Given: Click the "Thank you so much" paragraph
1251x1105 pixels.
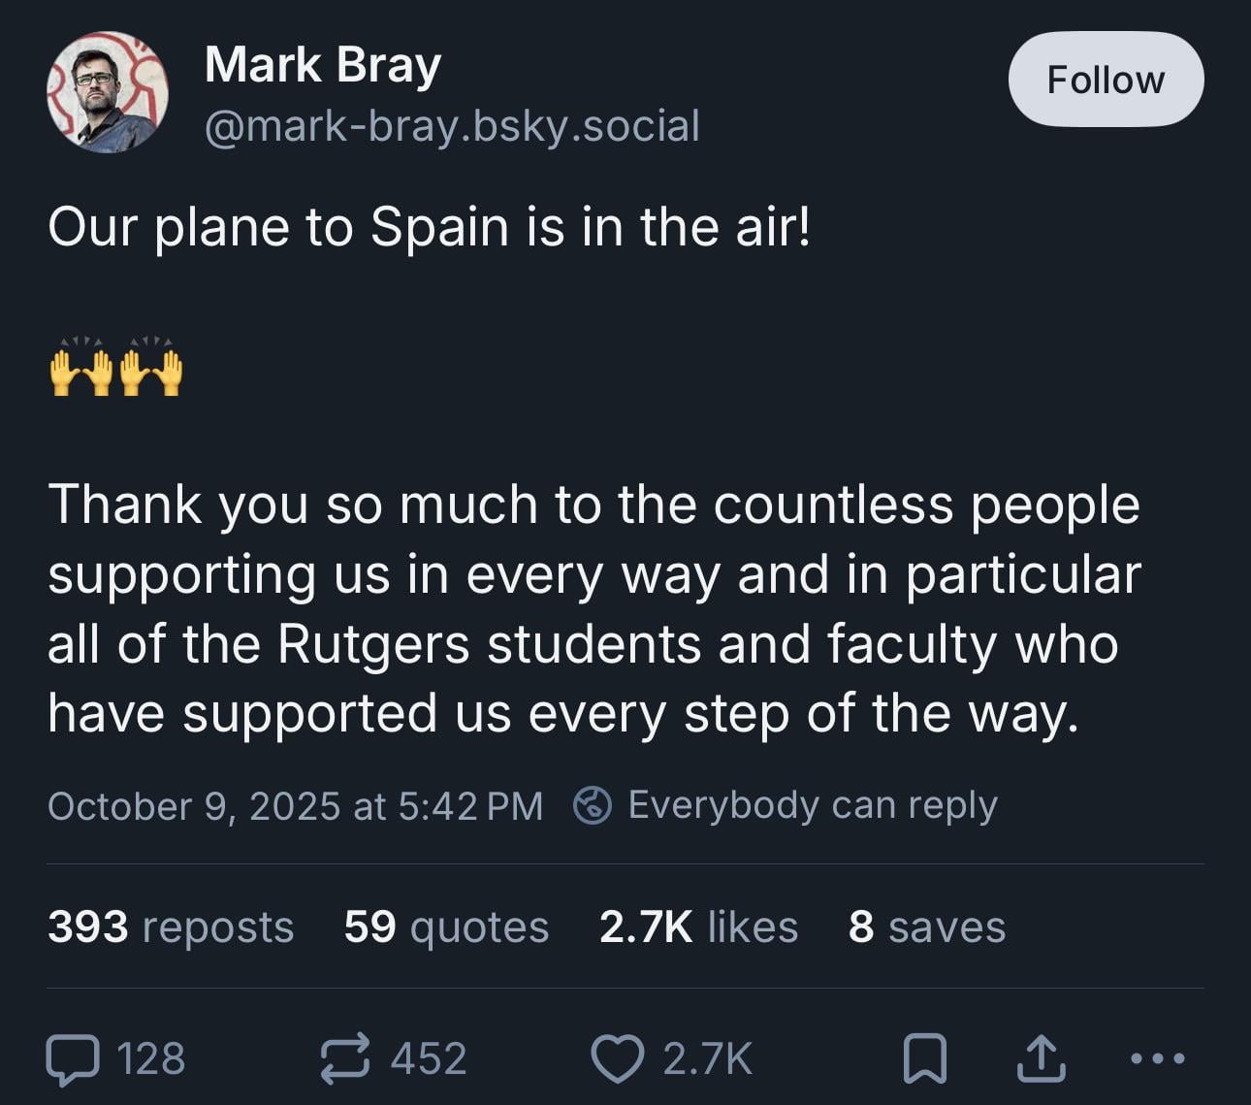Looking at the screenshot, I should coord(593,609).
